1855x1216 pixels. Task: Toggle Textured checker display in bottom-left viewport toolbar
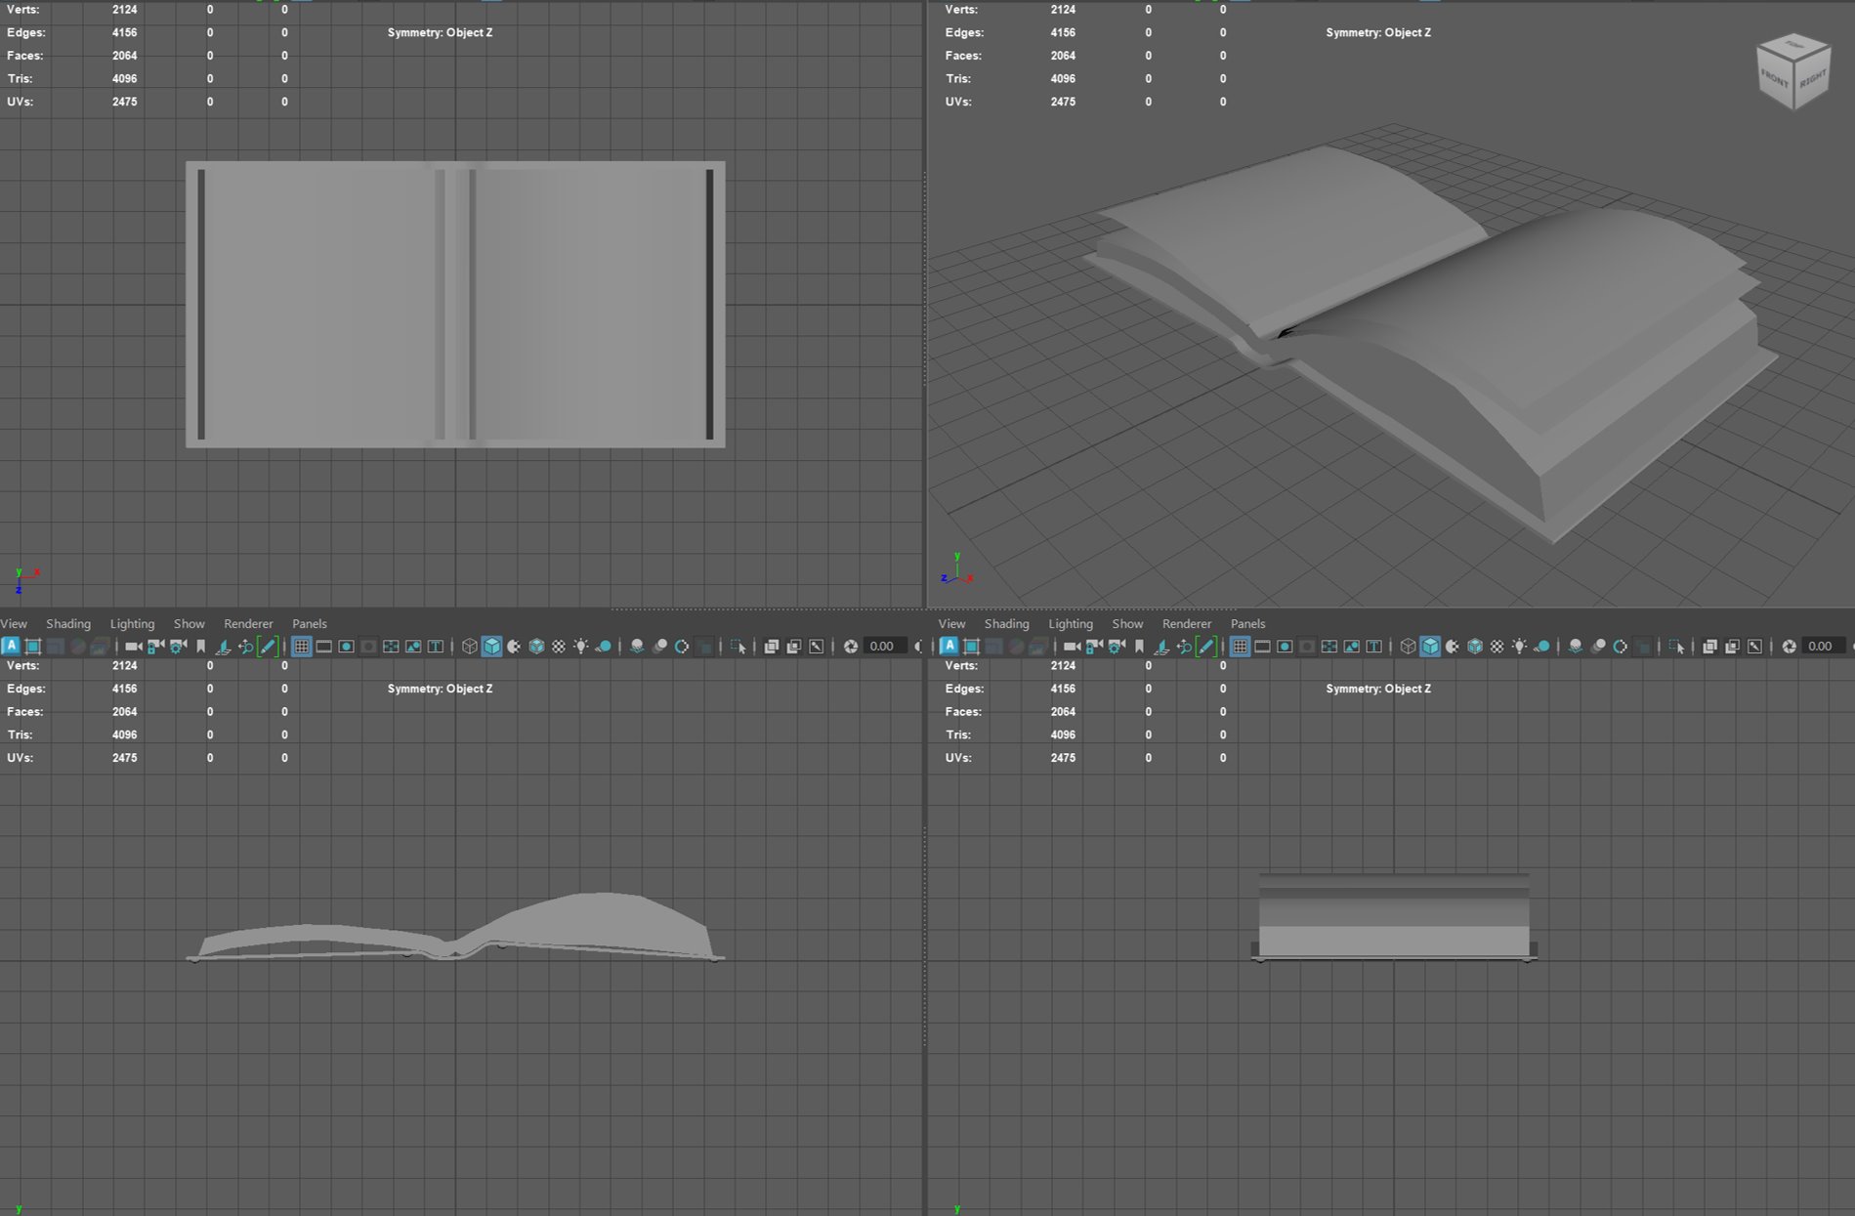[559, 647]
